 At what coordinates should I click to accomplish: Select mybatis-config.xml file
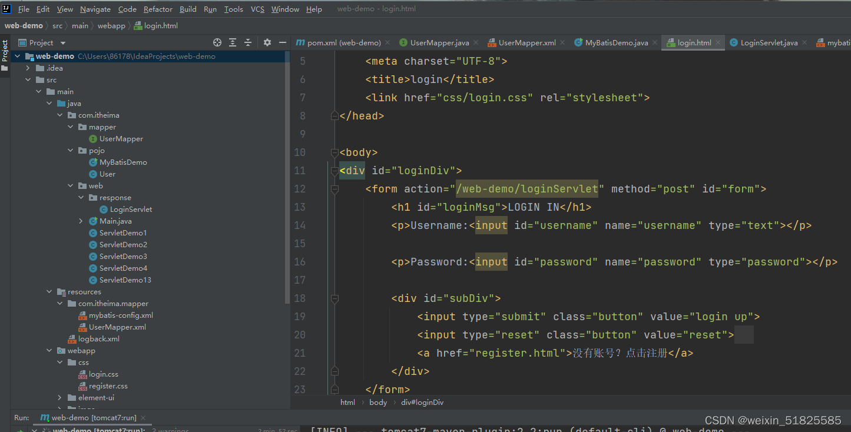(x=121, y=315)
